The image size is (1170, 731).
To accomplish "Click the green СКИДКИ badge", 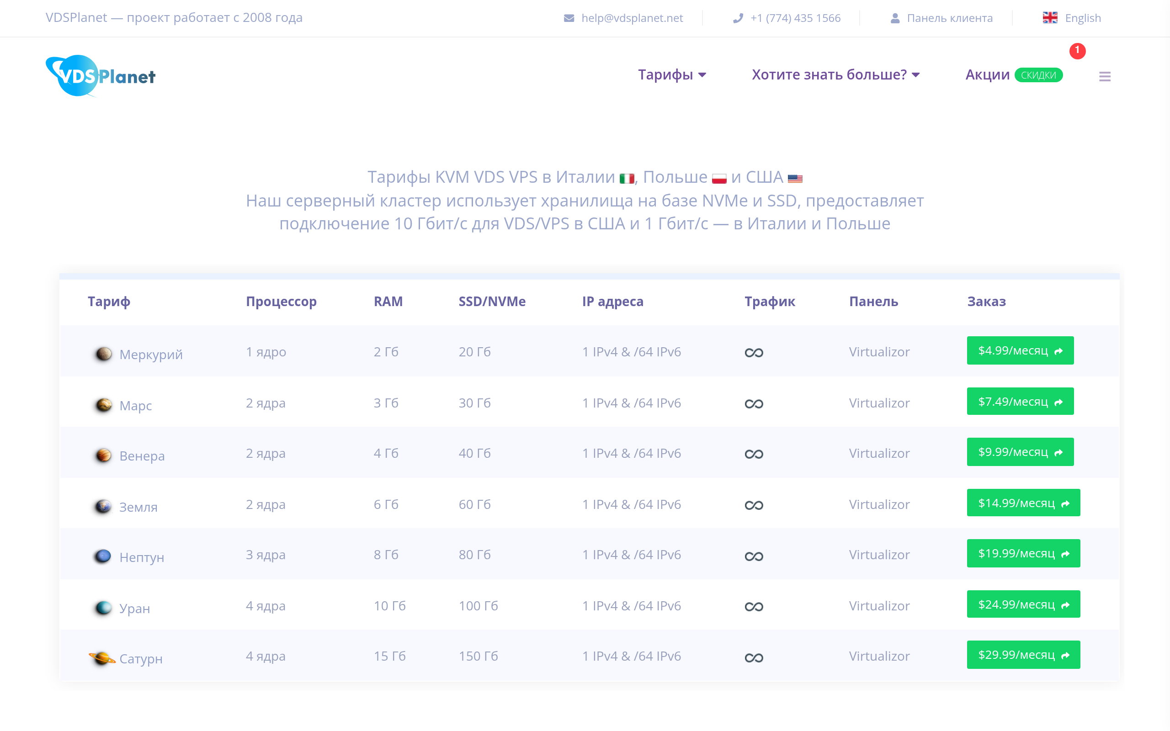I will pyautogui.click(x=1038, y=75).
